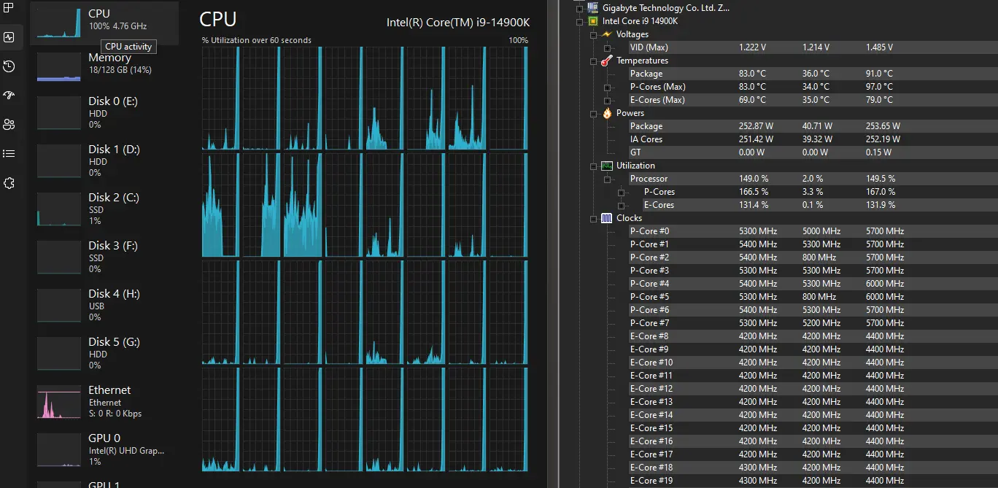Expand the P-Cores (Max) temperature entry

pyautogui.click(x=607, y=87)
